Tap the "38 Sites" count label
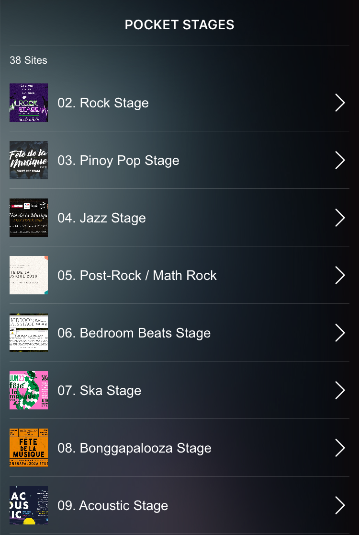359x535 pixels. coord(28,60)
